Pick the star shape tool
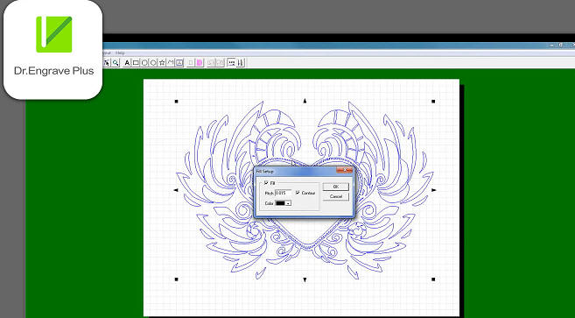 coord(162,63)
